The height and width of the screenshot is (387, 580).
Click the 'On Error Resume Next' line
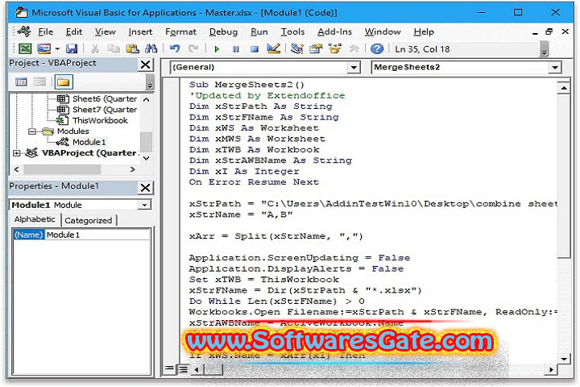pyautogui.click(x=254, y=182)
